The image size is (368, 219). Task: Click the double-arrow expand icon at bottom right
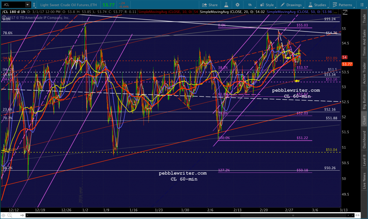tap(358, 215)
